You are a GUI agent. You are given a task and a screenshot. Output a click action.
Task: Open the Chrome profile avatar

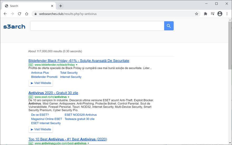pyautogui.click(x=220, y=14)
